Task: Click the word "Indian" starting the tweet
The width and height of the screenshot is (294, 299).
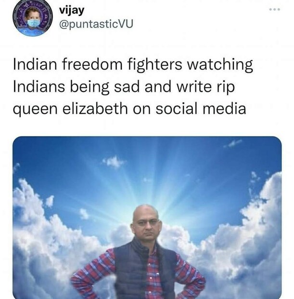Action: [x=35, y=64]
